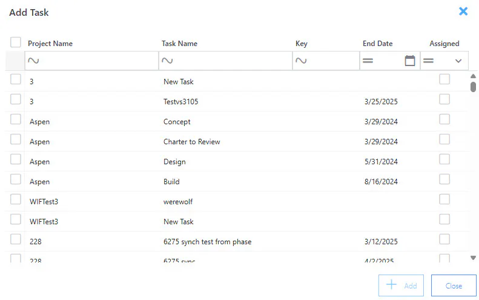Open the End Date calendar picker
The image size is (479, 300).
coord(409,61)
